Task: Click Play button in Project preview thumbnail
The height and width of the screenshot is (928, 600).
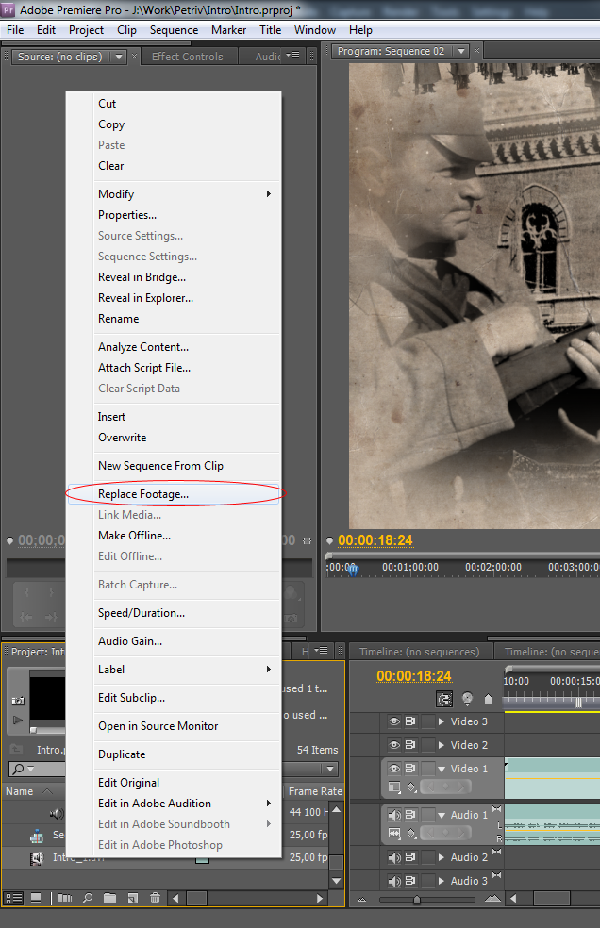Action: pyautogui.click(x=18, y=721)
